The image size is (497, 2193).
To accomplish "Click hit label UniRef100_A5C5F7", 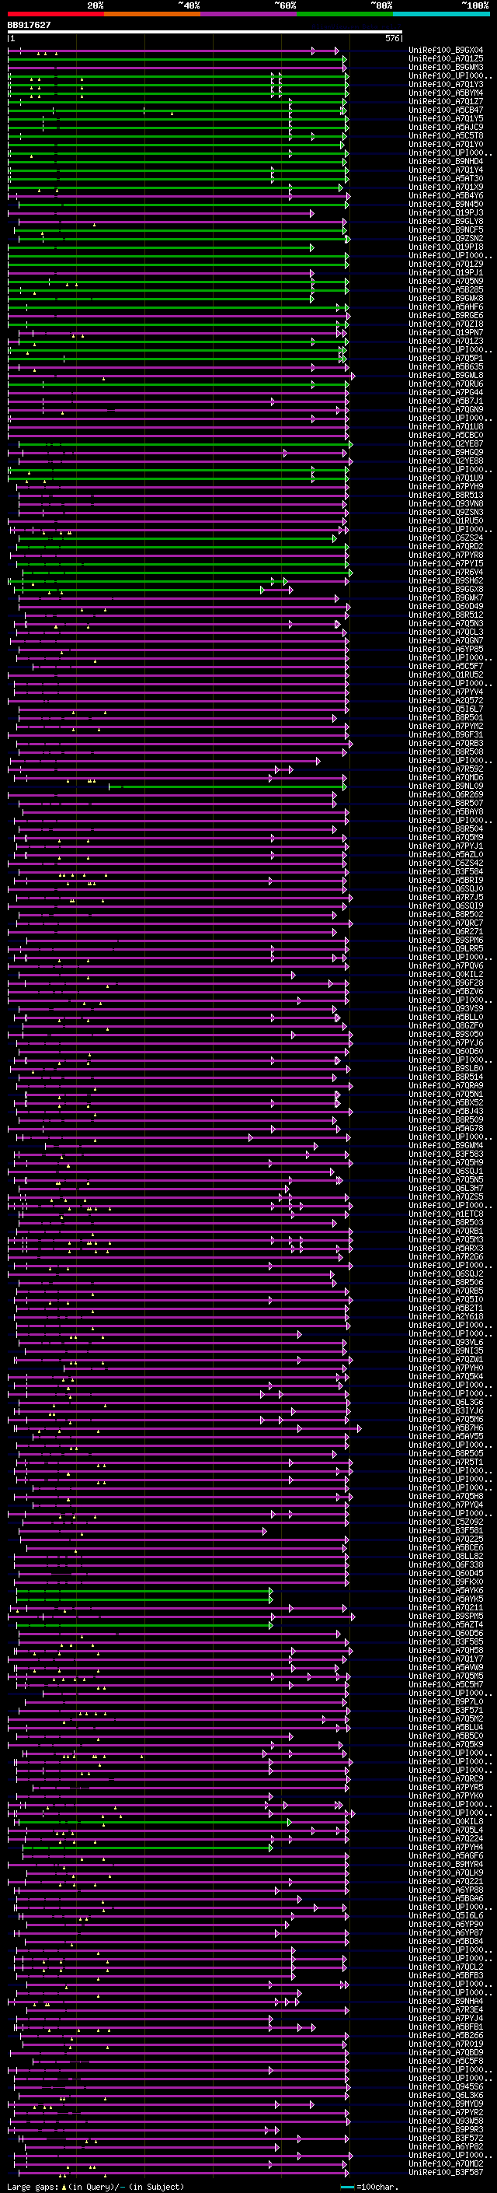I will 446,667.
